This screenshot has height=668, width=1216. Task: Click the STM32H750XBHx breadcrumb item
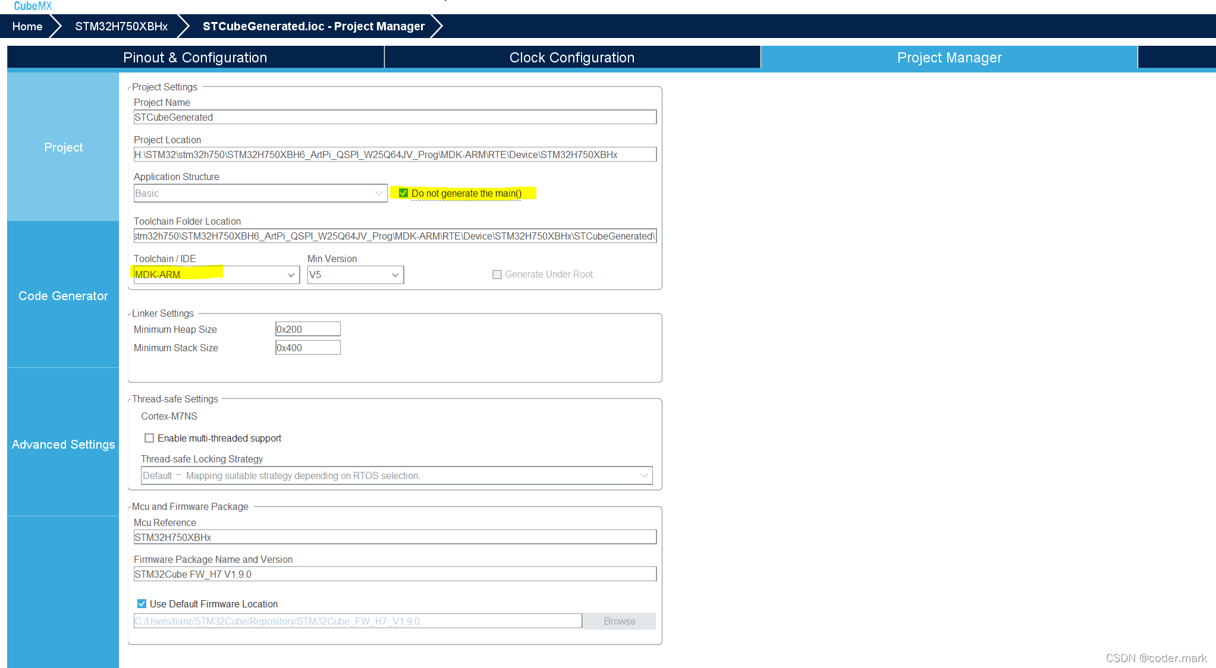click(x=121, y=26)
